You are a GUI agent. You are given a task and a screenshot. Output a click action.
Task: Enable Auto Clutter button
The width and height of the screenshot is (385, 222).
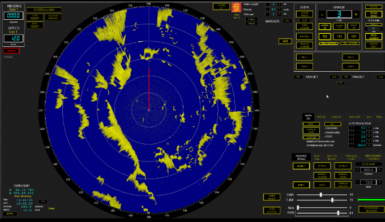coord(272,210)
